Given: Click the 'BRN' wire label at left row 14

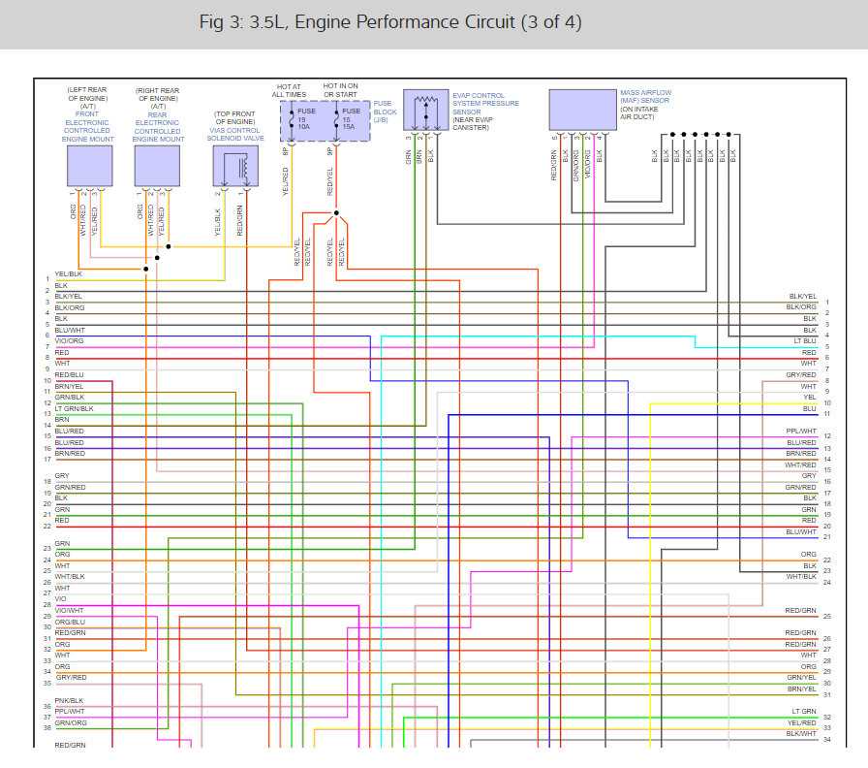Looking at the screenshot, I should coord(61,420).
